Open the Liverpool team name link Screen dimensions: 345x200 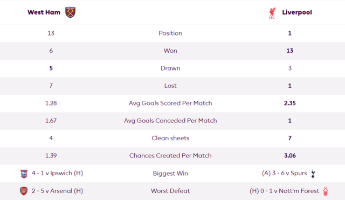297,12
